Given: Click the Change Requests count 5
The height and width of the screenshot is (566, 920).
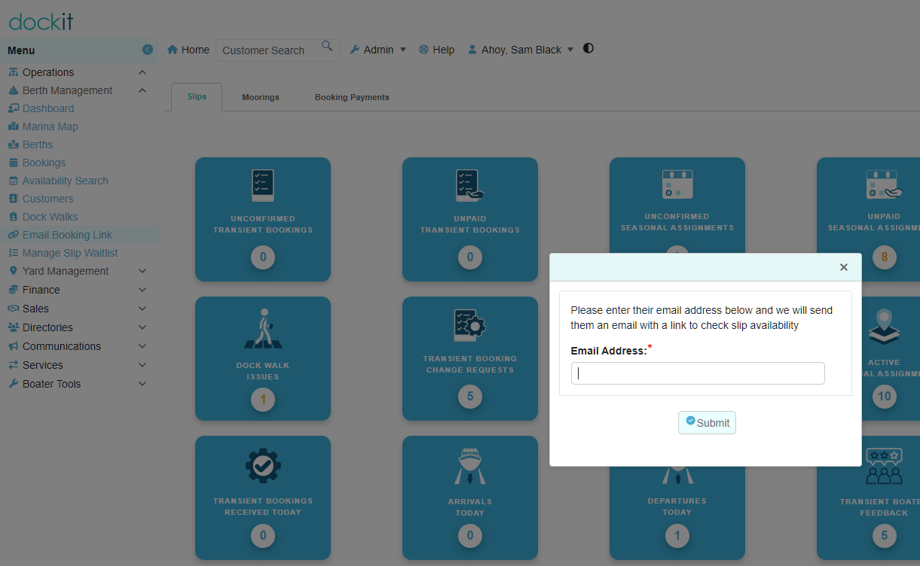Looking at the screenshot, I should point(470,396).
